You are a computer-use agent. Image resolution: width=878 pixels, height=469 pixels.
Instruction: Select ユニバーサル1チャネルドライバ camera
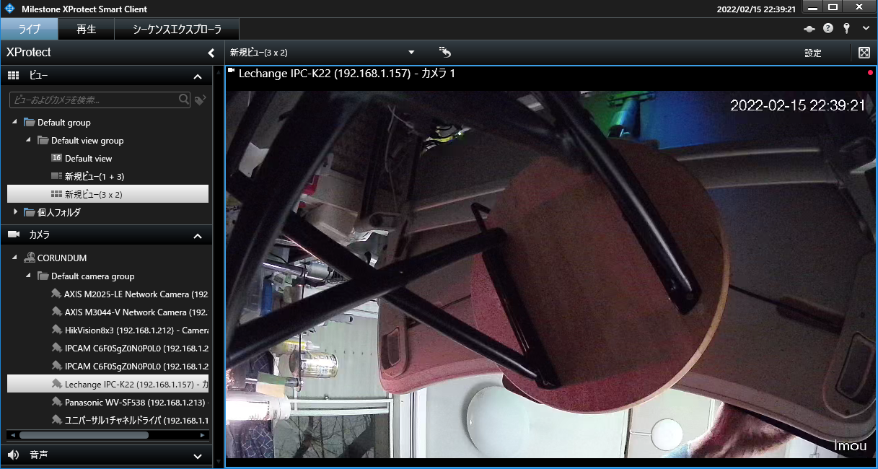(x=136, y=420)
